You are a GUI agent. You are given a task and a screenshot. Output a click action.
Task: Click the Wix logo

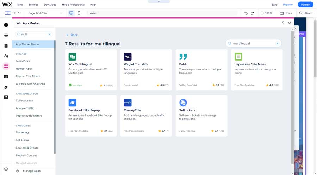click(7, 5)
